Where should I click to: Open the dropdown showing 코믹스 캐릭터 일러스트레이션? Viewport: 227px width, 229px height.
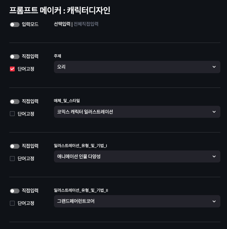click(132, 112)
